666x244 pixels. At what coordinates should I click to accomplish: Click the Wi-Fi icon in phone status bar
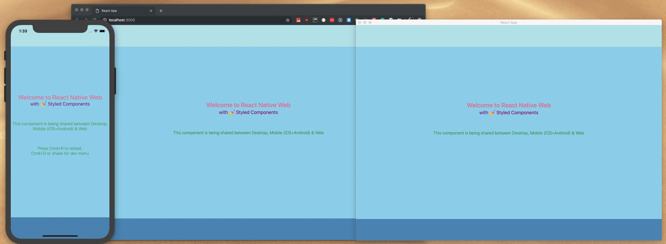point(96,31)
